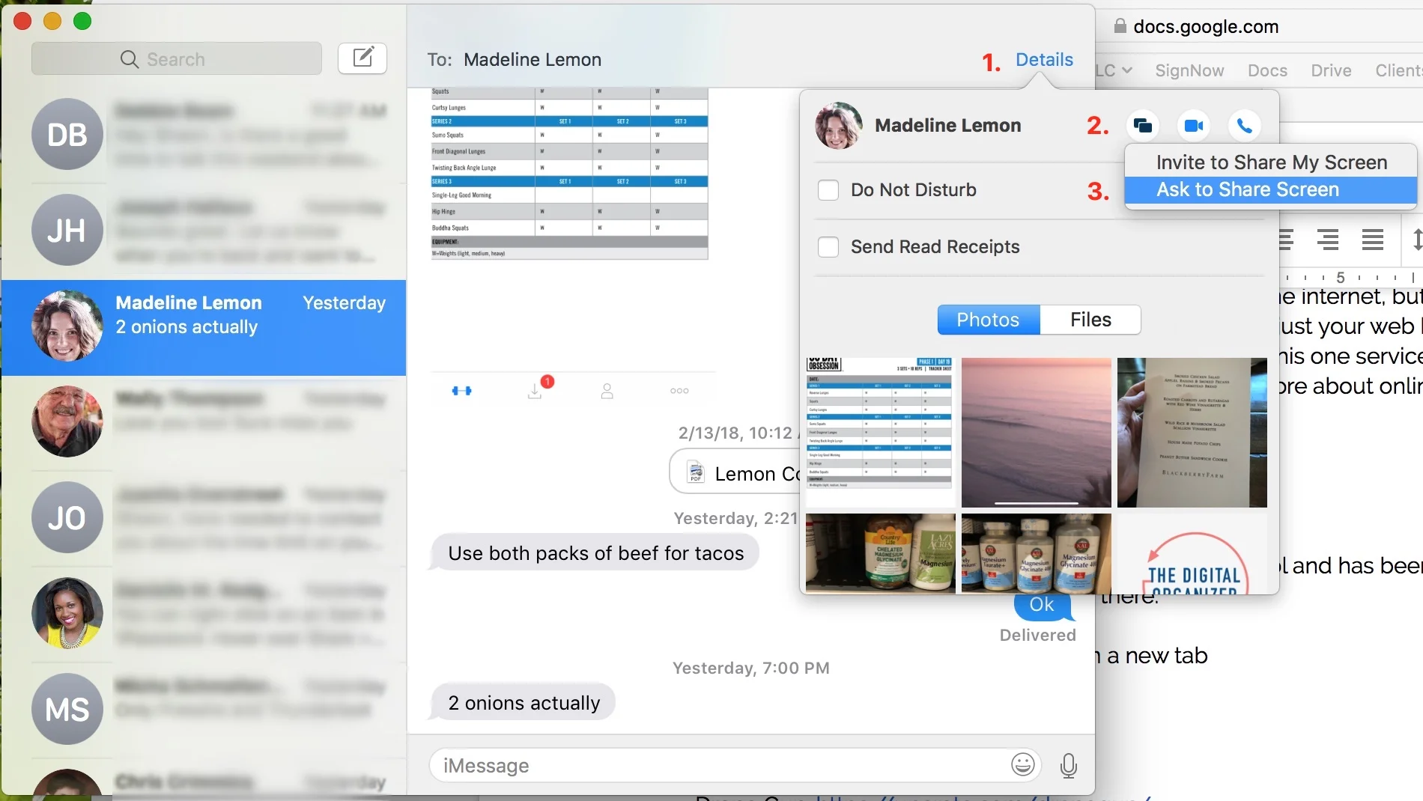This screenshot has width=1423, height=801.
Task: Open the Lemon PDF attachment bubble
Action: pos(735,472)
